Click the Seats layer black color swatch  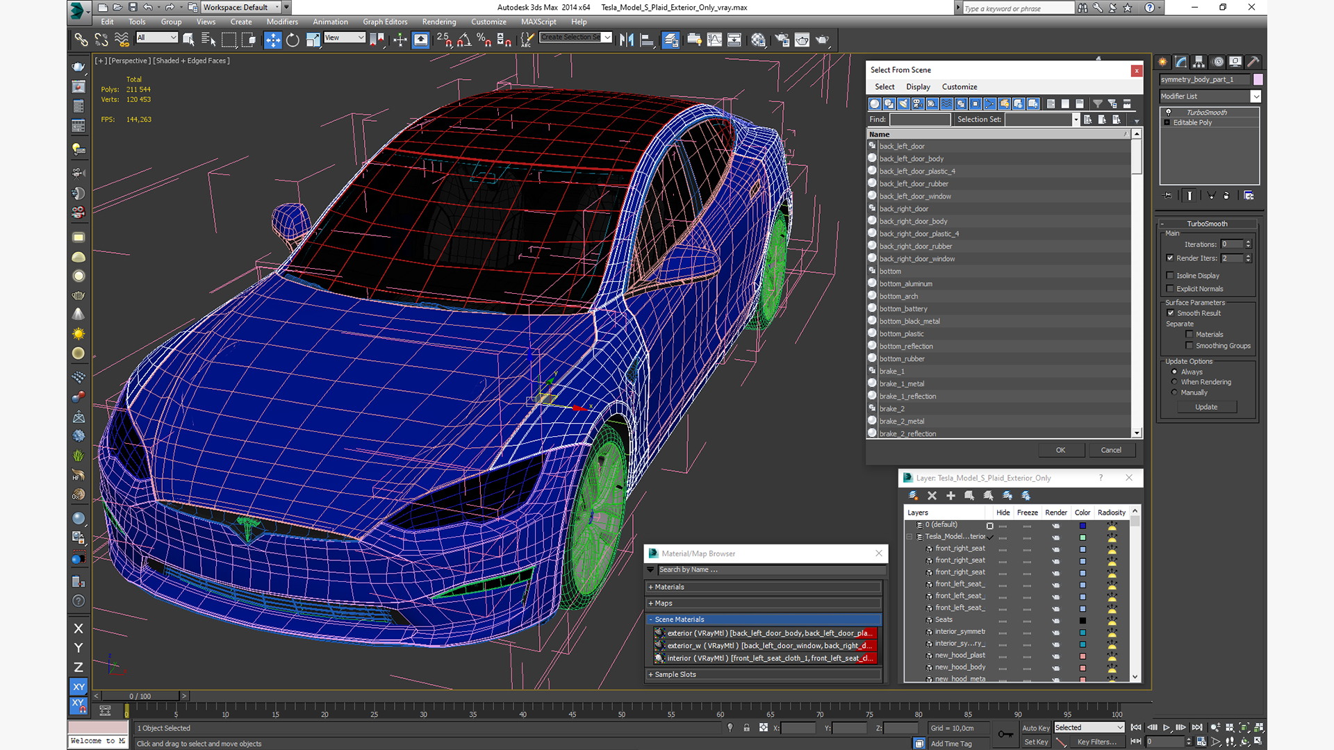[1082, 620]
